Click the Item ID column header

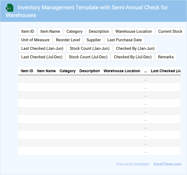coord(27,71)
